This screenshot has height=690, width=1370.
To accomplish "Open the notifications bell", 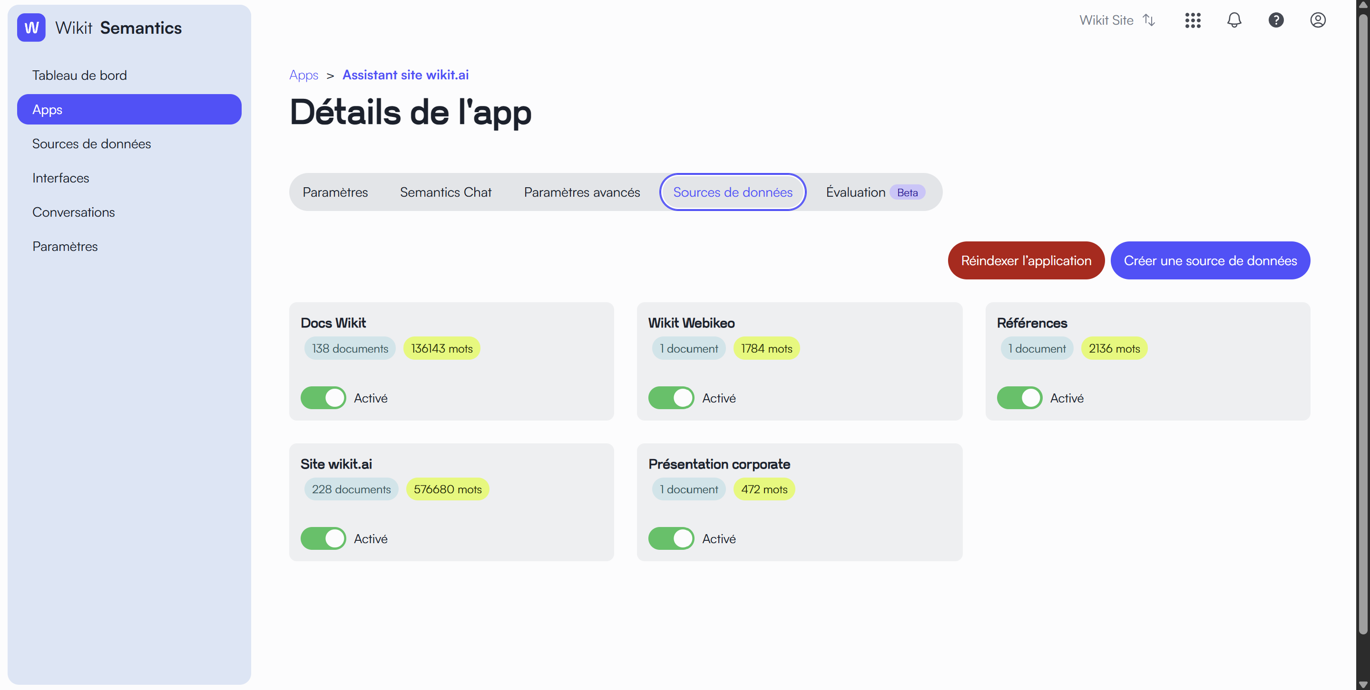I will 1234,20.
